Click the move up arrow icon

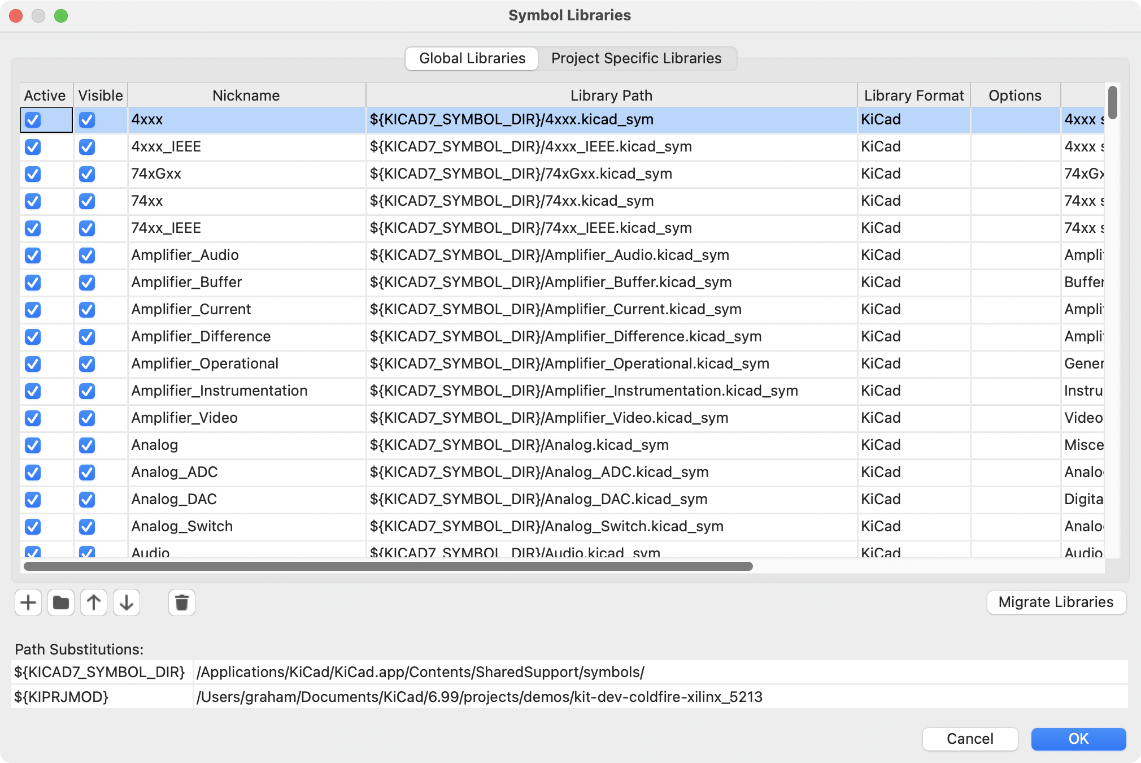coord(94,602)
